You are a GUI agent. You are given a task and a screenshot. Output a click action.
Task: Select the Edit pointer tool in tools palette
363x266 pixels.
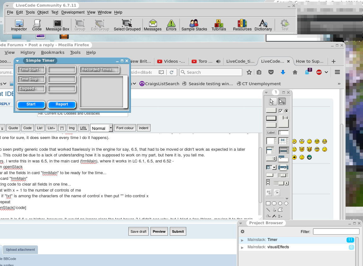pyautogui.click(x=282, y=101)
